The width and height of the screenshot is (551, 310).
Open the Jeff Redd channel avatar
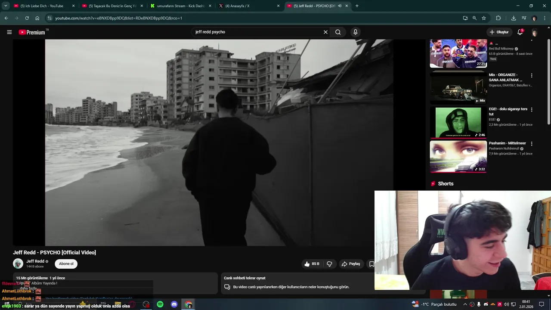18,263
